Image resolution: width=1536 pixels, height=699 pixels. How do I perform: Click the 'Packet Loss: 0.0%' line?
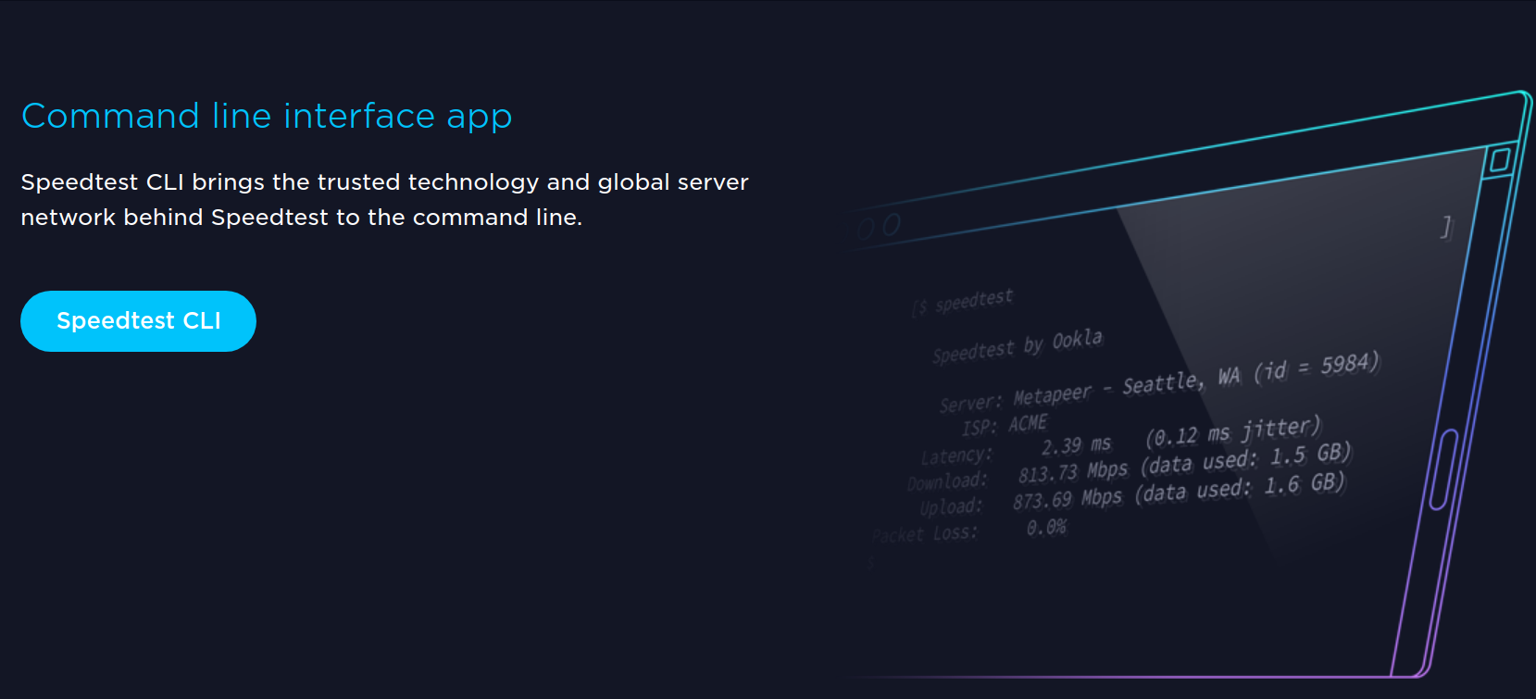(x=969, y=530)
